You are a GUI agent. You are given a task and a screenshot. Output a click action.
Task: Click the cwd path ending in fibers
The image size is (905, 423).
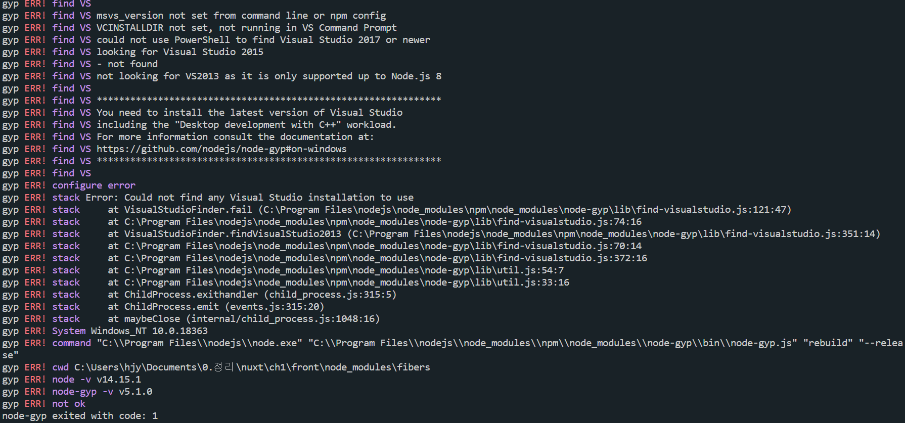(252, 367)
